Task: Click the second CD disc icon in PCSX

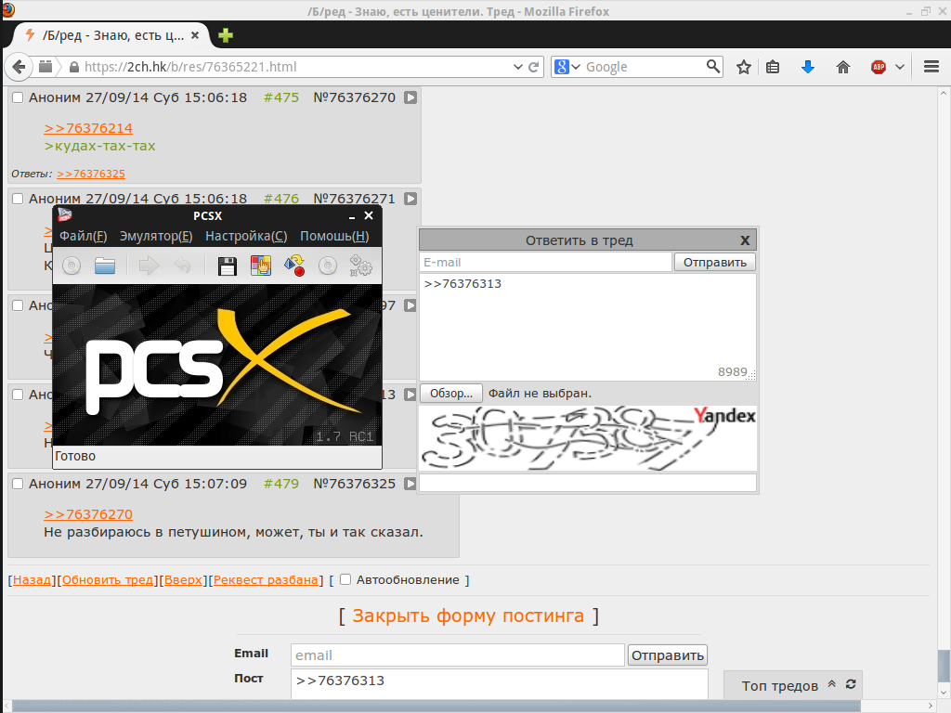Action: coord(328,266)
